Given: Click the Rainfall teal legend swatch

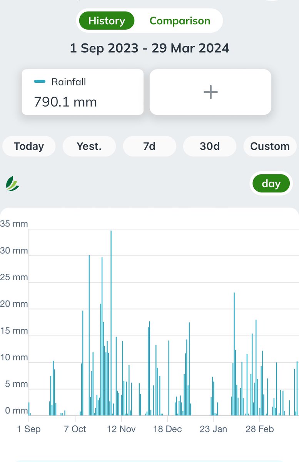Looking at the screenshot, I should (40, 82).
